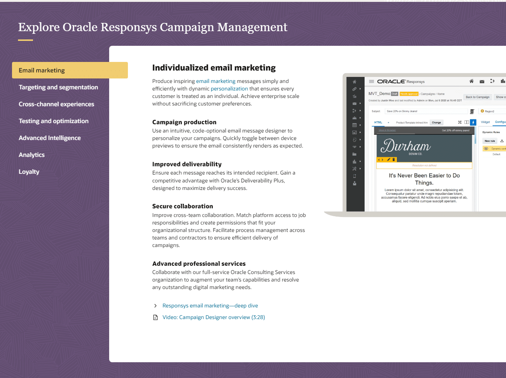Click the Responsys laptop screenshot image
Viewport: 506px width, 378px height.
(415, 145)
